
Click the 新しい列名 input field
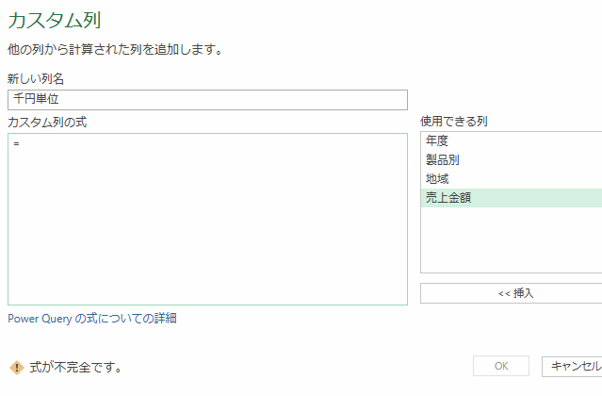tap(207, 99)
